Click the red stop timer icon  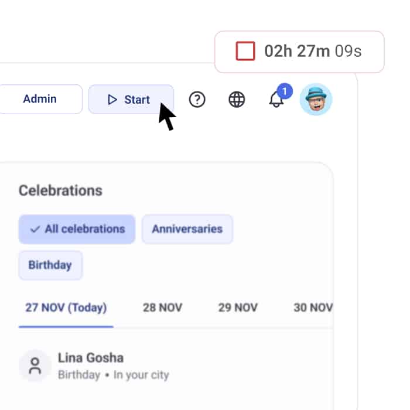coord(245,52)
